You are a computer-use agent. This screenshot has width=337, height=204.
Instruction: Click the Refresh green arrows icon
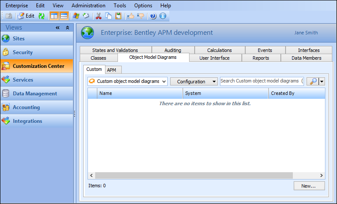(x=42, y=16)
